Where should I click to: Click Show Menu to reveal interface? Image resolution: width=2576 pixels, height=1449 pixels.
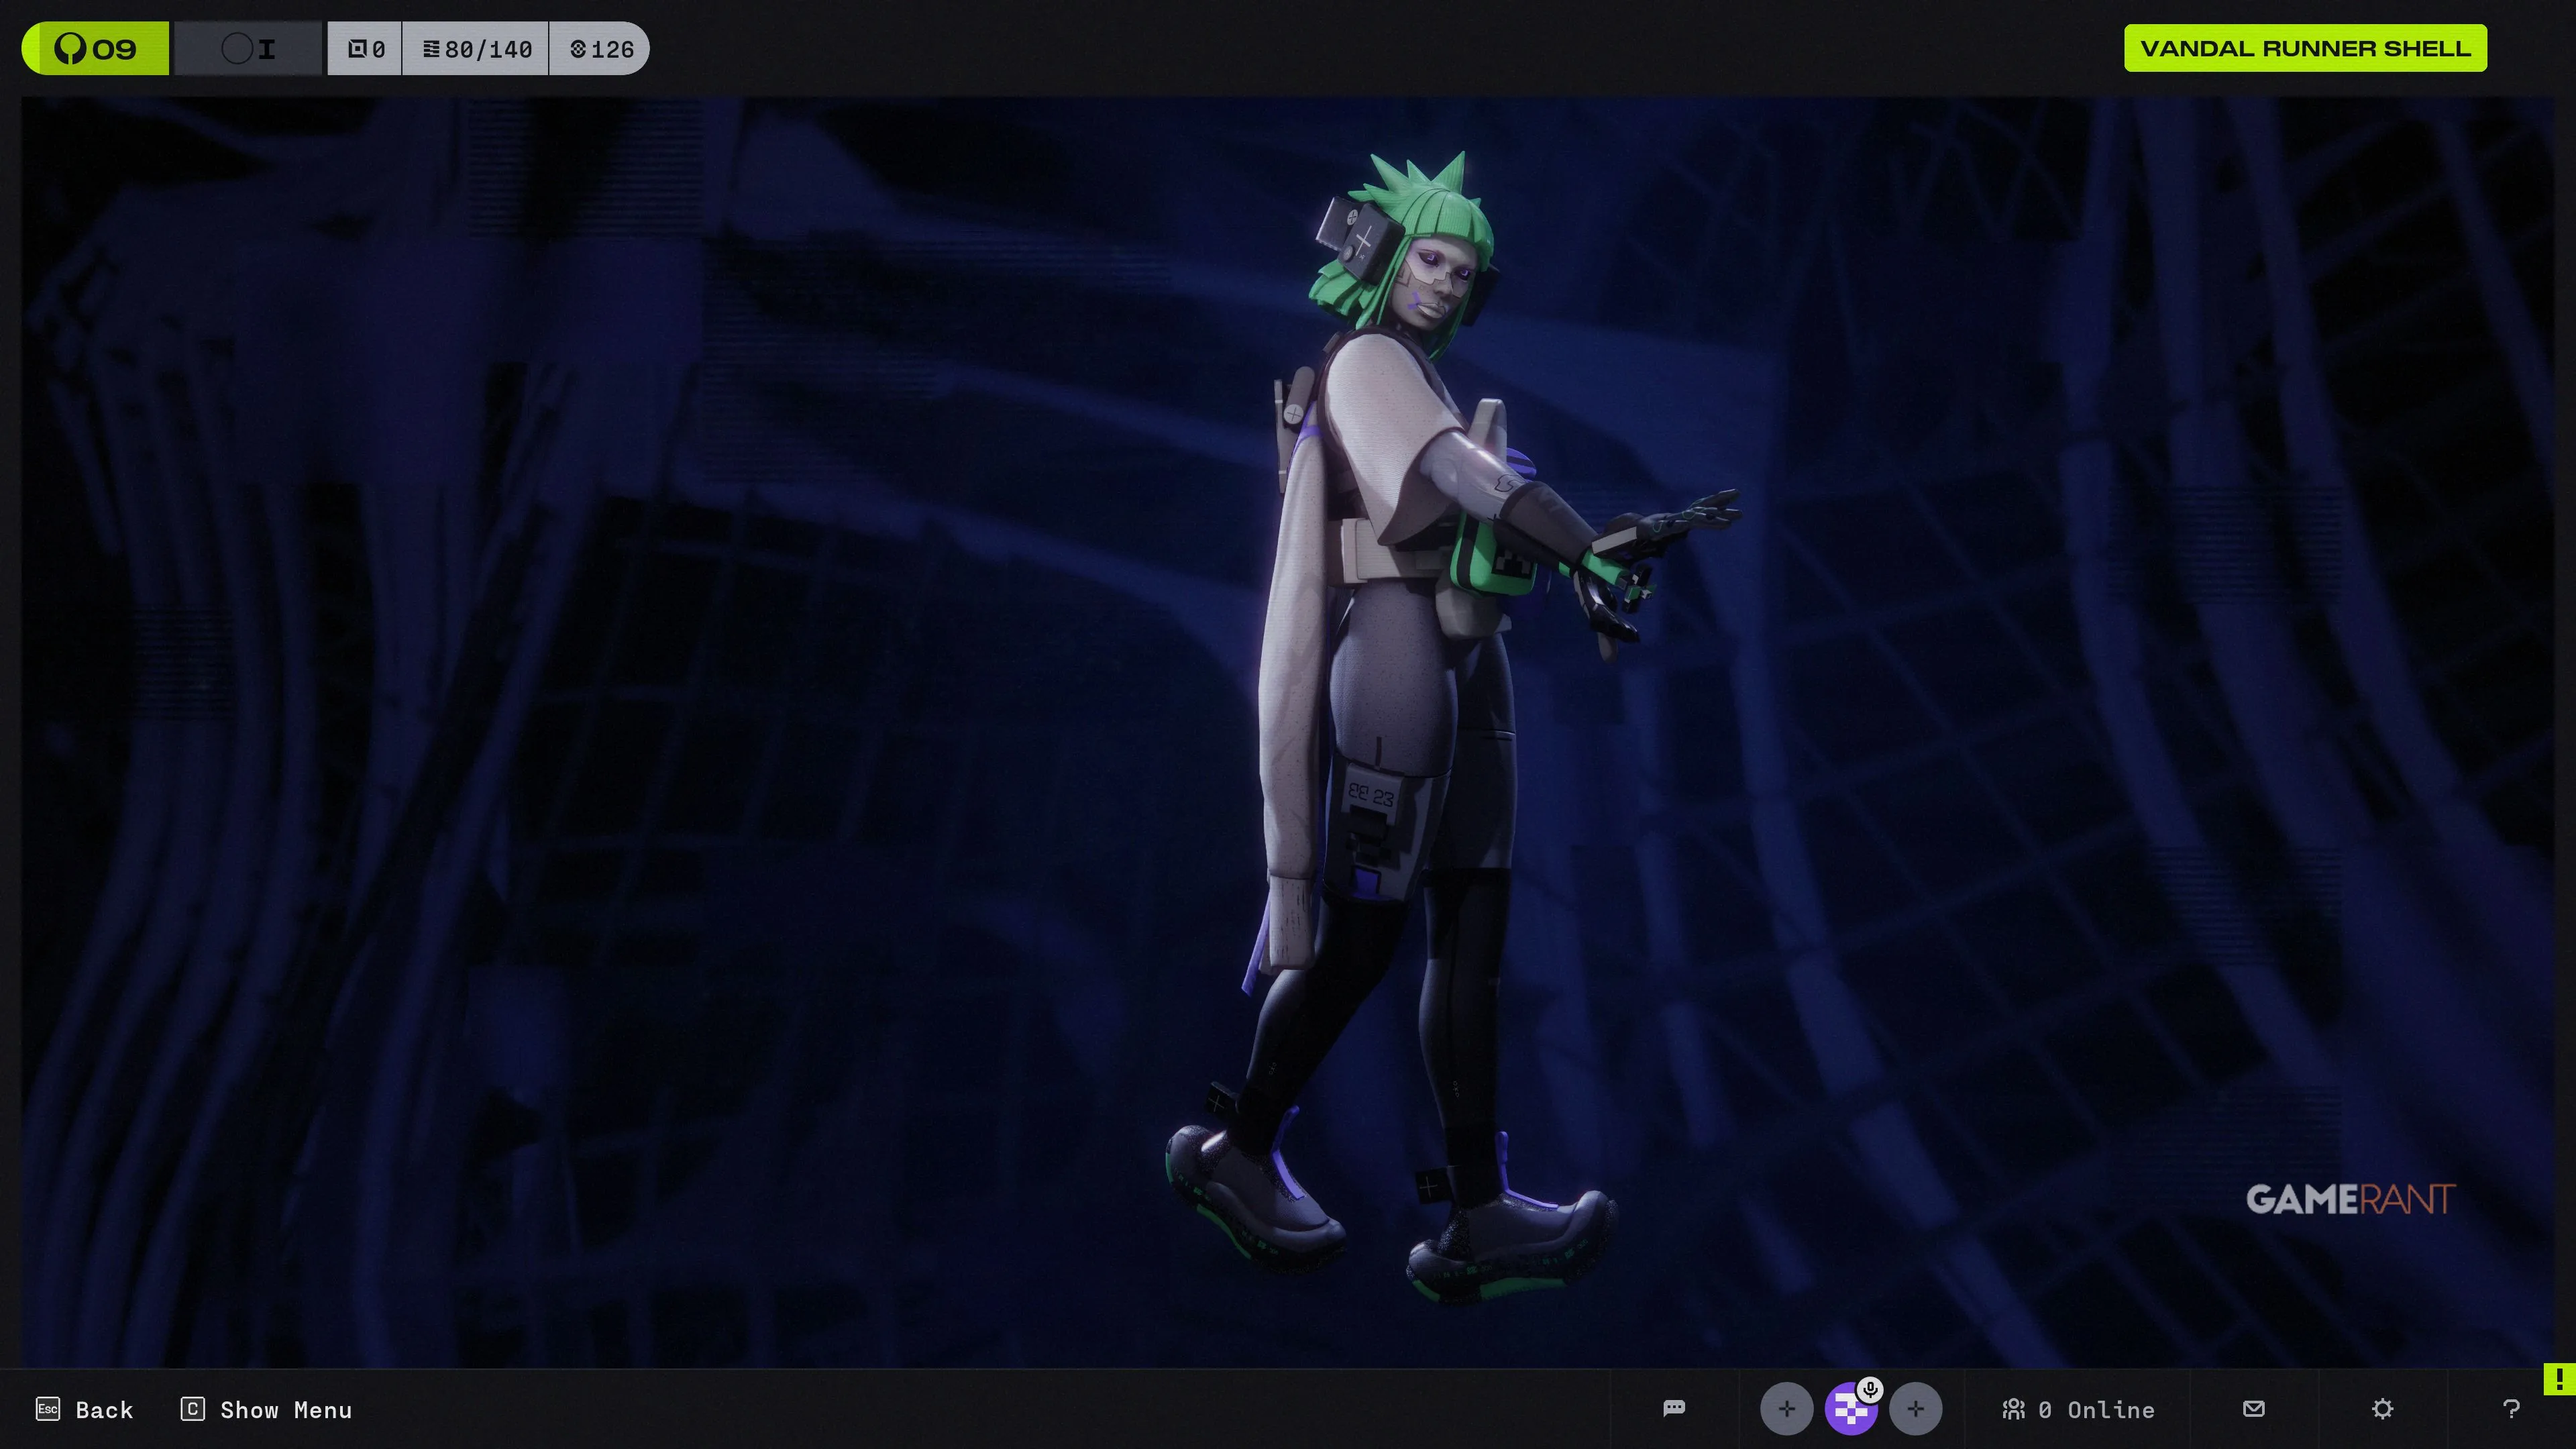coord(285,1410)
